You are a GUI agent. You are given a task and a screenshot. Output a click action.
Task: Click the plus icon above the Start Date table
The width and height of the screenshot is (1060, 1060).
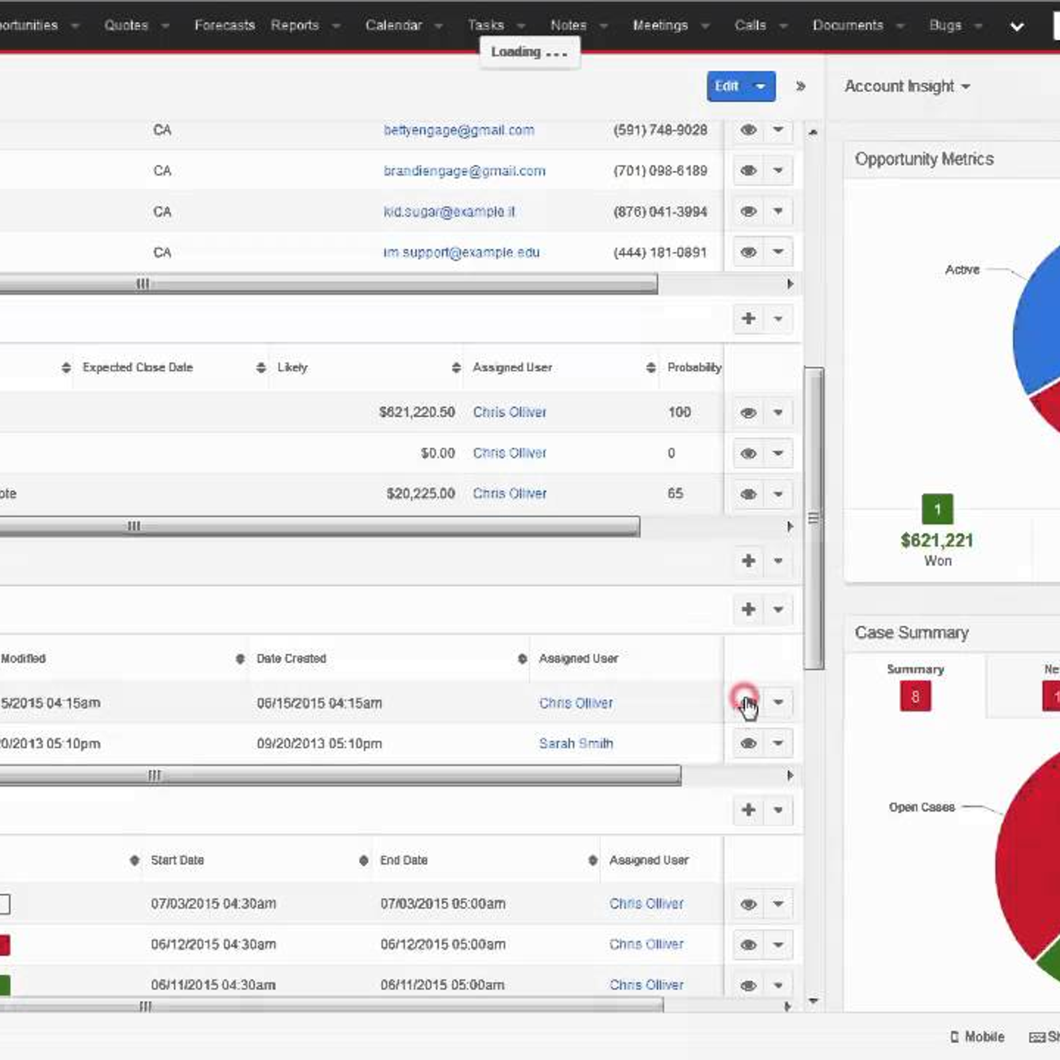tap(749, 810)
